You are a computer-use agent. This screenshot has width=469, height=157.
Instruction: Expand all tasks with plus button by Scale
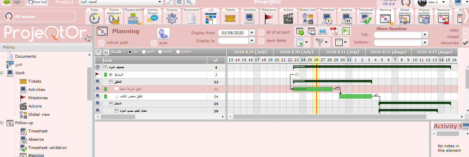click(x=106, y=52)
